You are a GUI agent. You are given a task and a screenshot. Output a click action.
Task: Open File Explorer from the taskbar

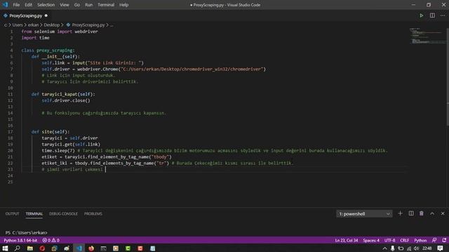(29, 248)
